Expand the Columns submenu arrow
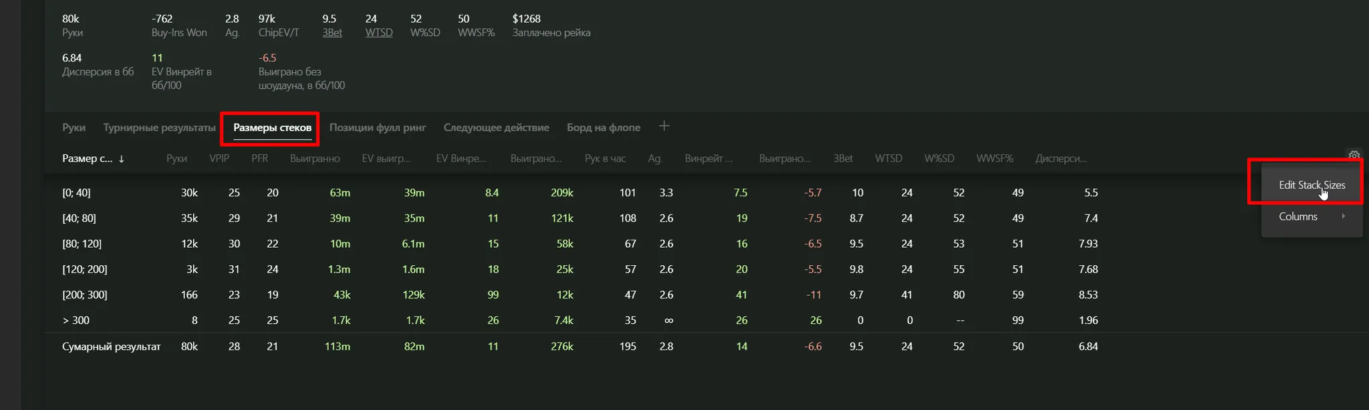Screen dimensions: 1369x410 [x=1343, y=216]
